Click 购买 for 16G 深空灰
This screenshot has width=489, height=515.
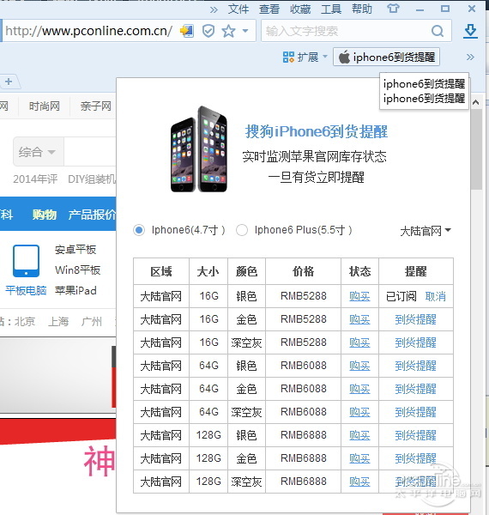pos(359,342)
